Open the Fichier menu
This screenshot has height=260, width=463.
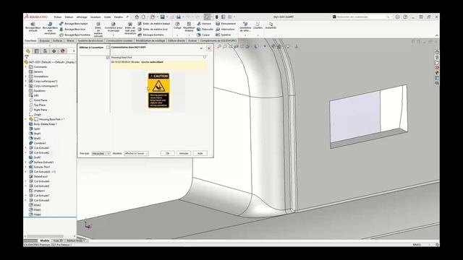coord(58,17)
